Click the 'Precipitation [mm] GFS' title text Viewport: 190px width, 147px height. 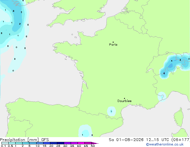click(24, 140)
